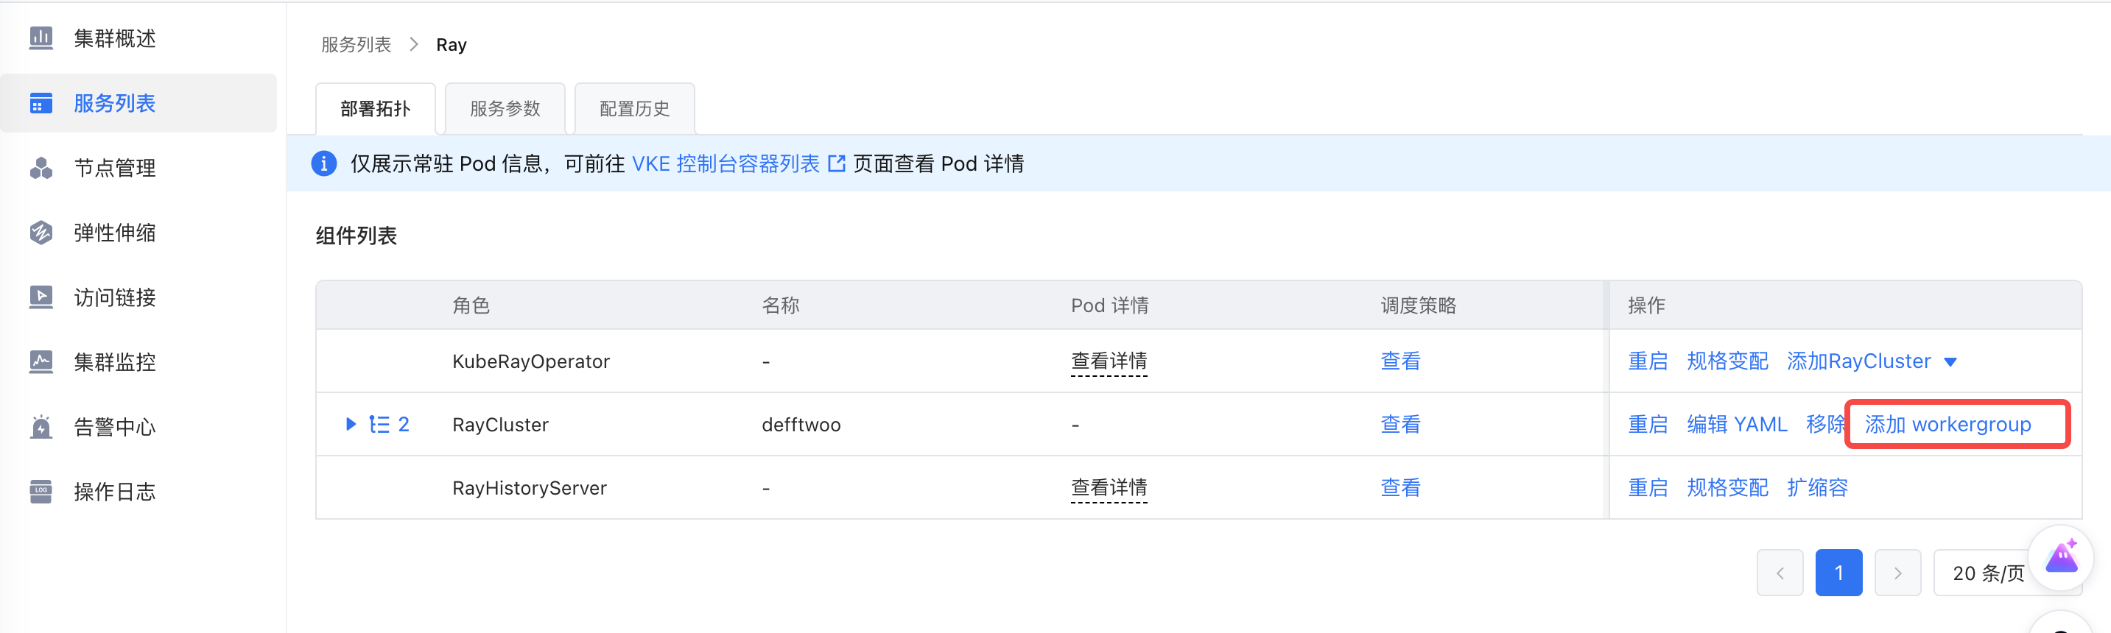Click the node management cubes icon
The image size is (2111, 633).
coord(41,168)
